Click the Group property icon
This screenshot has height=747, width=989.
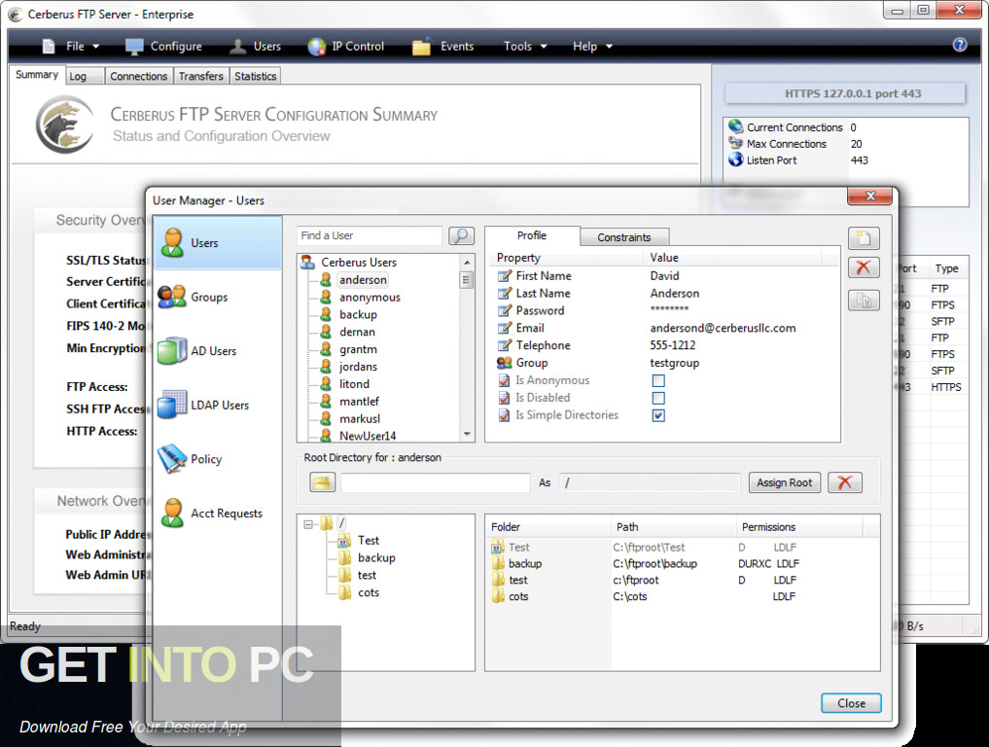pyautogui.click(x=505, y=363)
